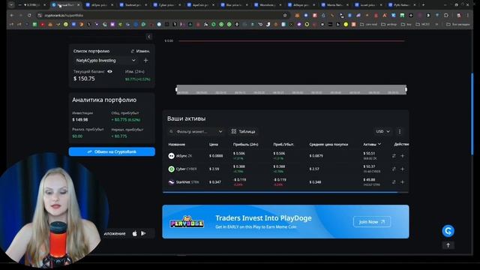The image size is (480, 270).
Task: Click the browser address bar
Action: point(162,15)
